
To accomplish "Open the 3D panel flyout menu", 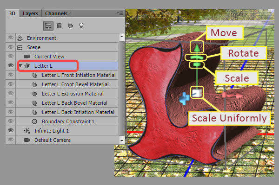I will [120, 13].
